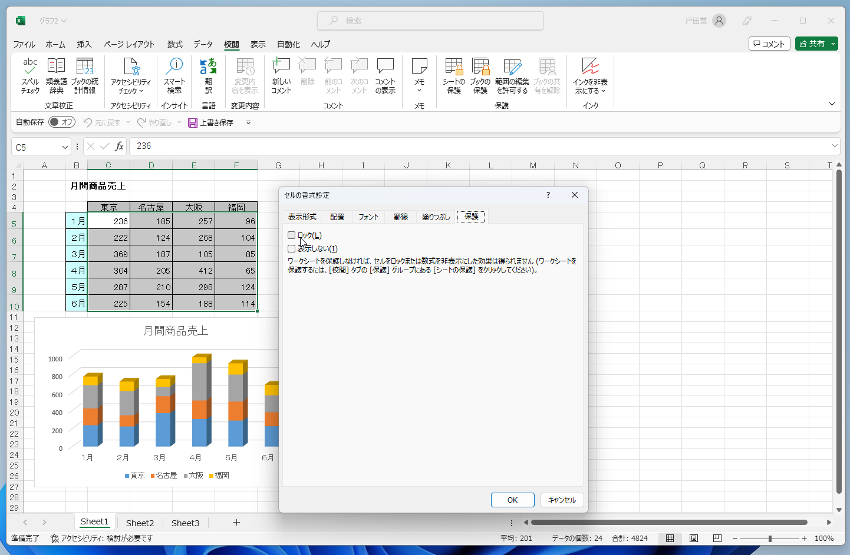Open the メモ notes button
The width and height of the screenshot is (850, 555).
419,76
